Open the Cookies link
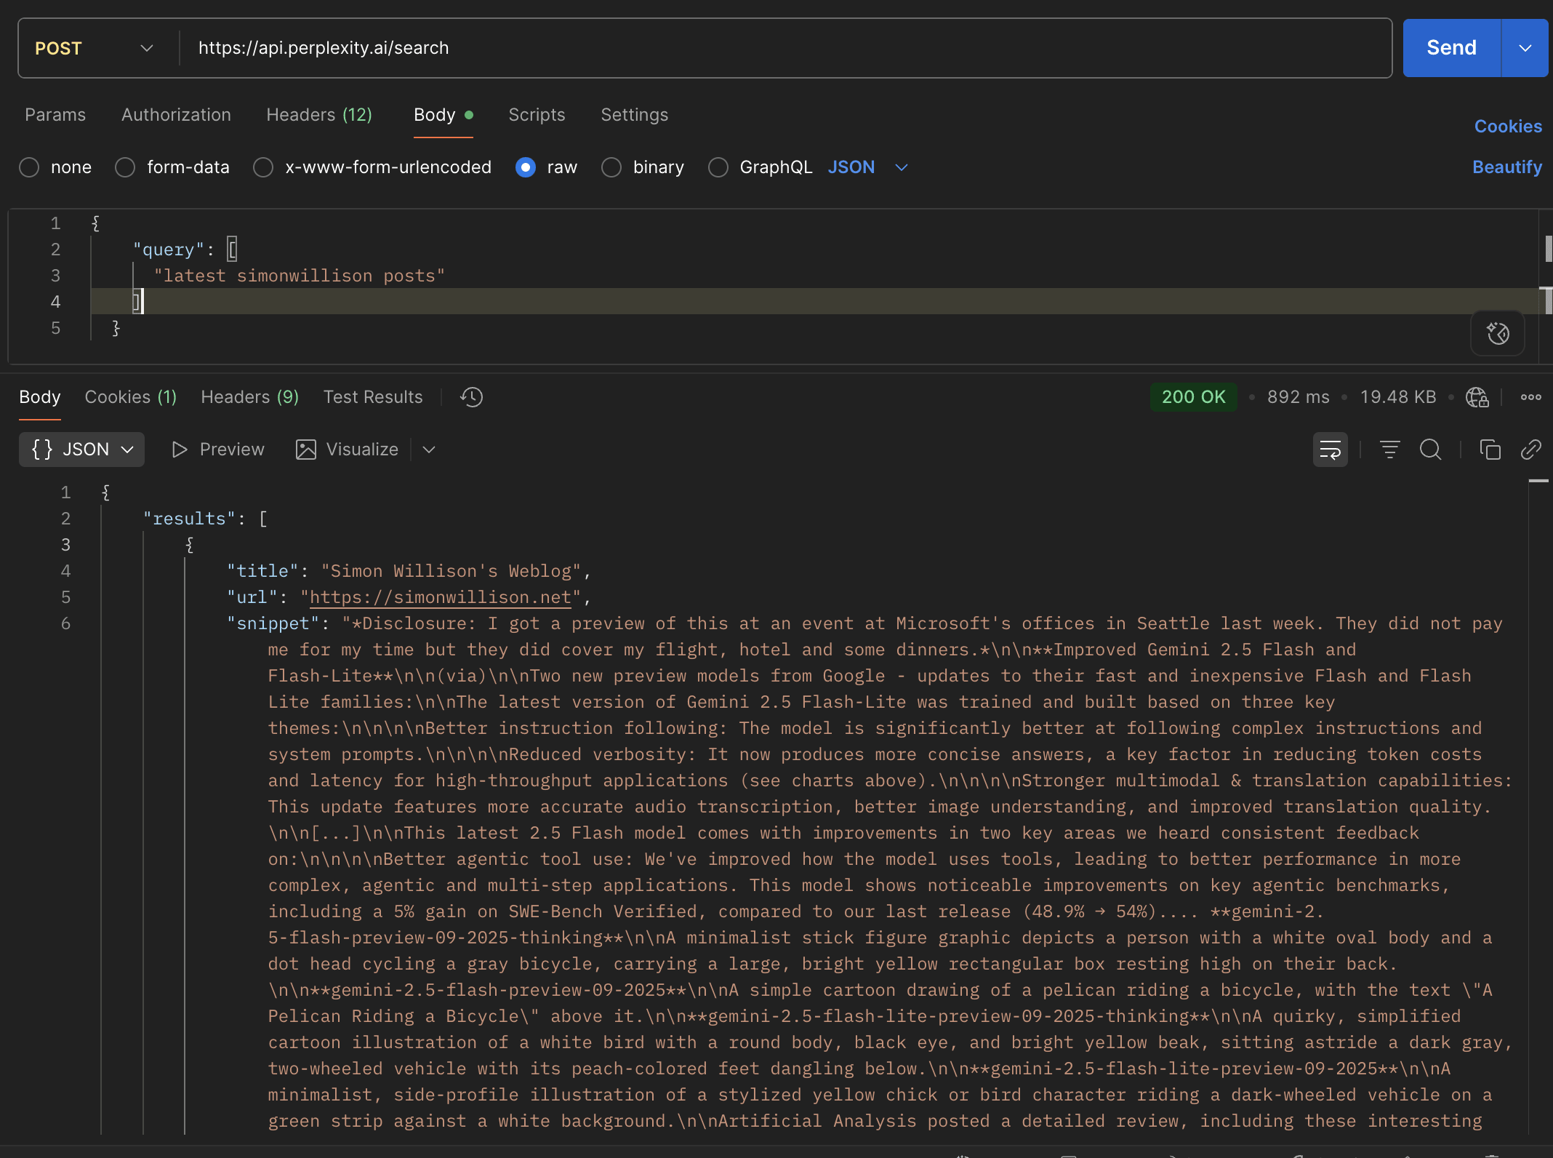Image resolution: width=1553 pixels, height=1158 pixels. click(1508, 127)
